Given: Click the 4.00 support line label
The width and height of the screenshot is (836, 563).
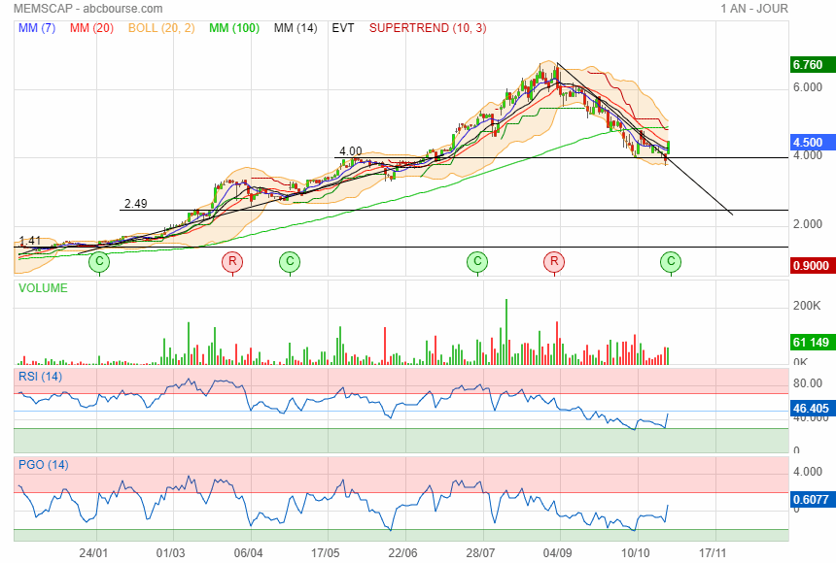Looking at the screenshot, I should 351,151.
